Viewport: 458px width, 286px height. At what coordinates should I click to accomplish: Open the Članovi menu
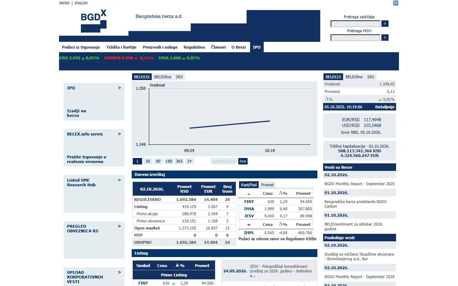(218, 47)
